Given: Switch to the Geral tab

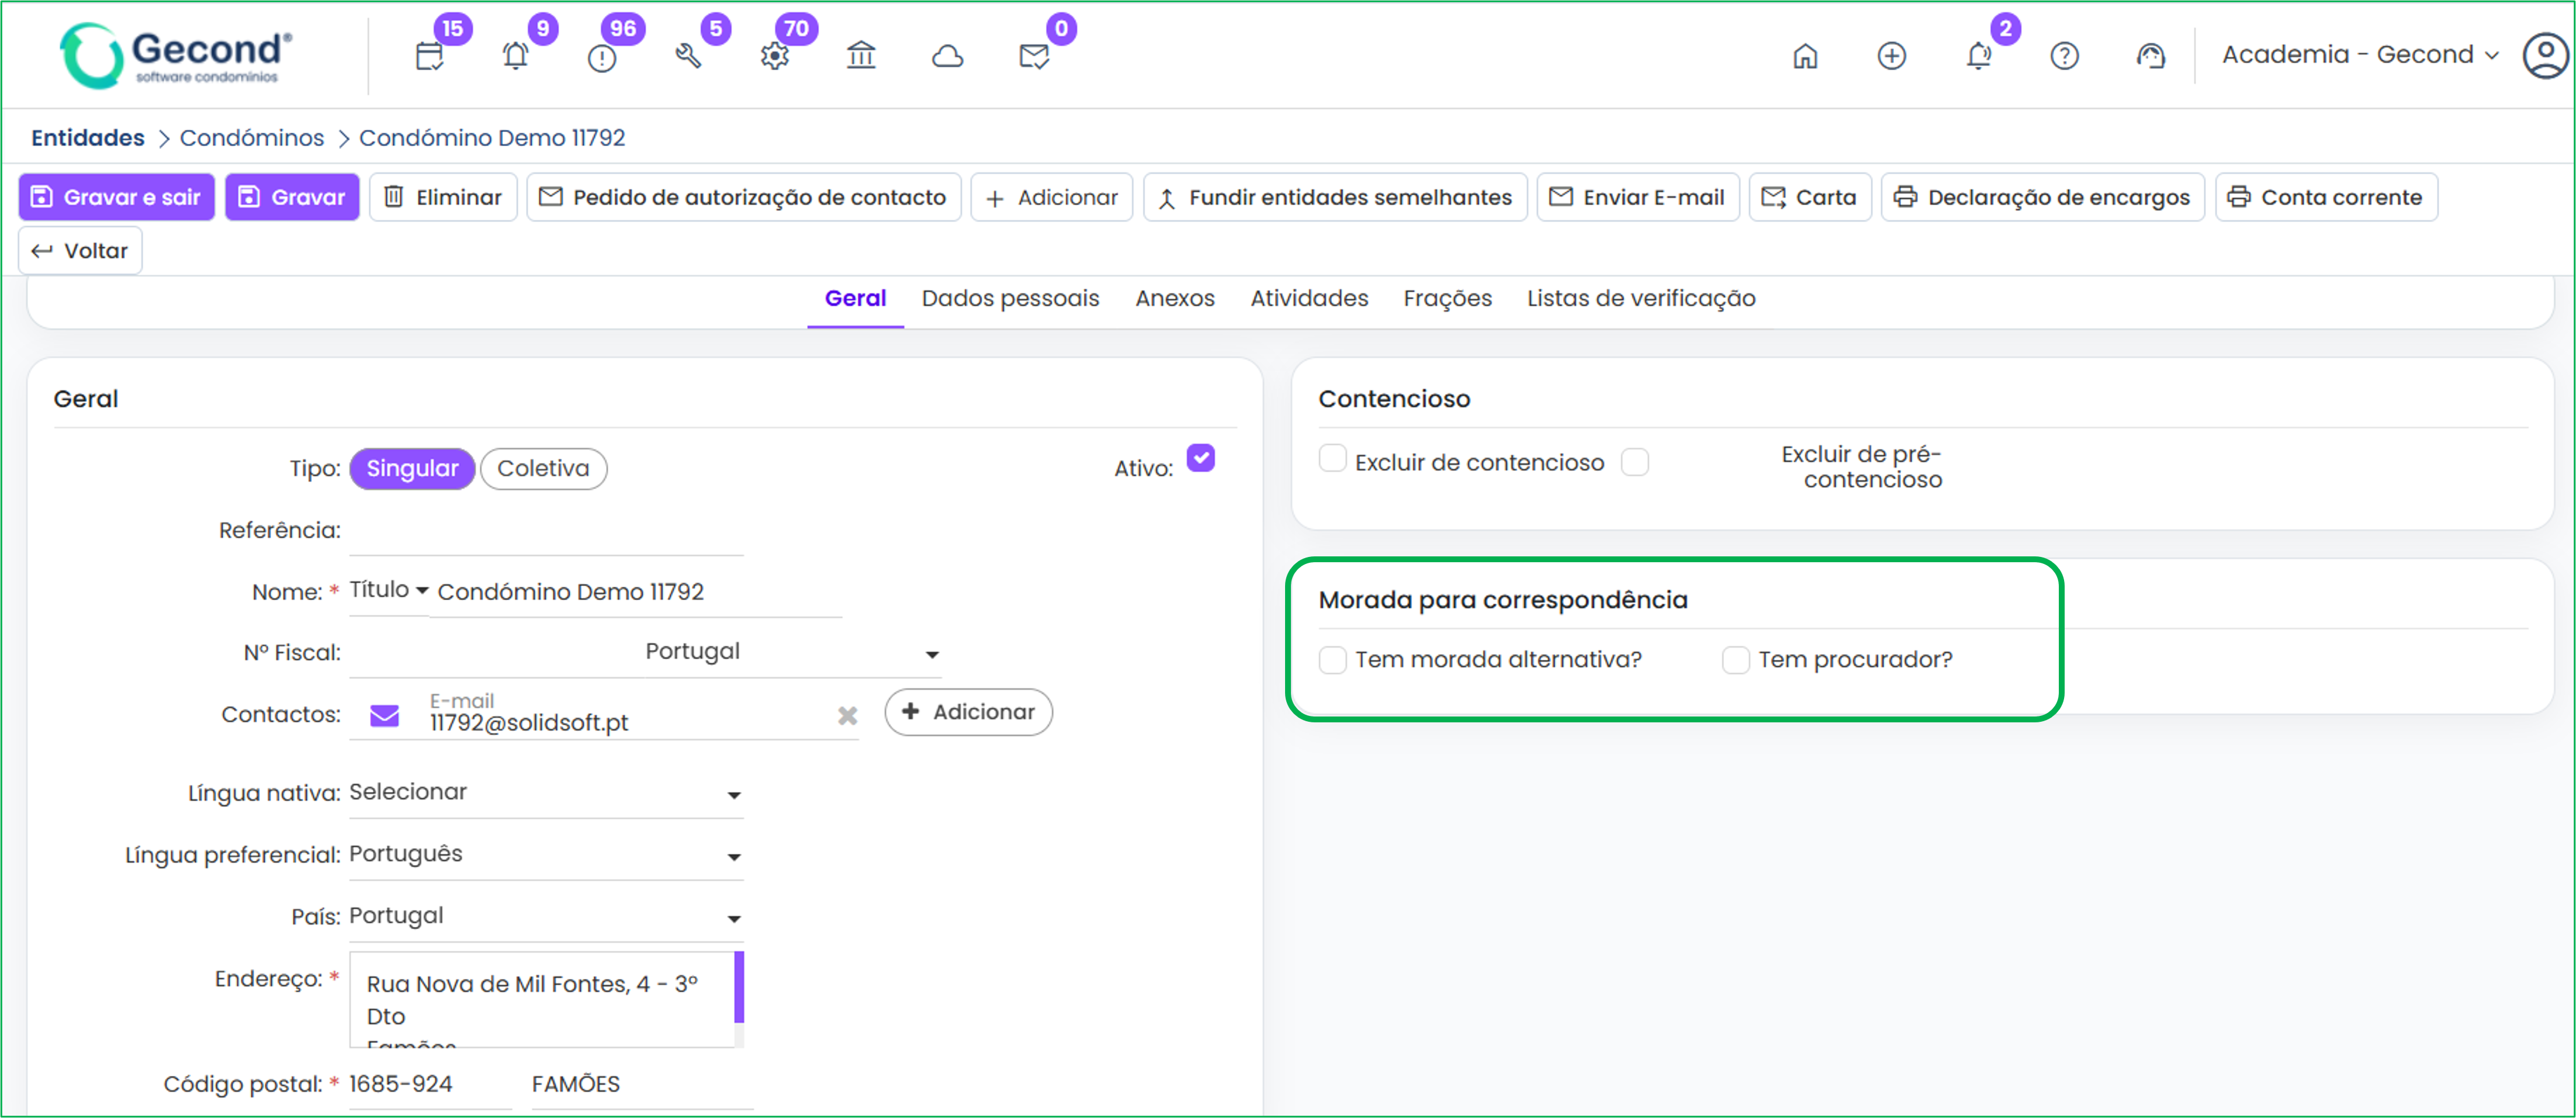Looking at the screenshot, I should point(855,299).
